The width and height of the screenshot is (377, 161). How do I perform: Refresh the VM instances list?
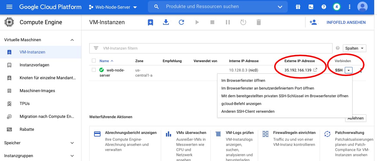tap(181, 22)
